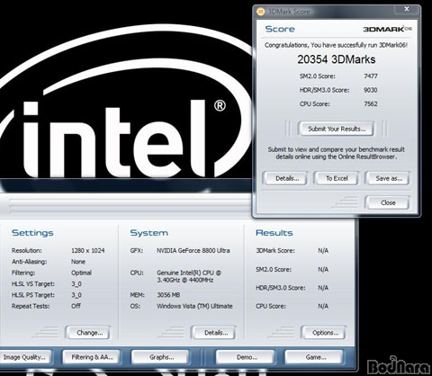Click the 3DMark Score window orange icon
This screenshot has height=376, width=432.
(261, 12)
